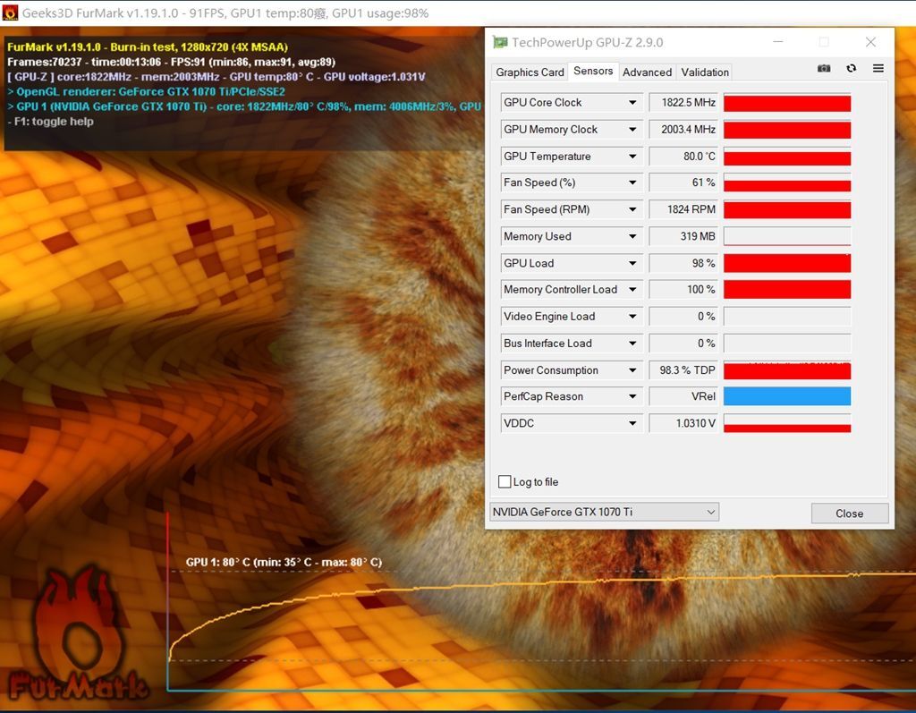Click the 1822.5 MHz core clock value

(x=683, y=102)
